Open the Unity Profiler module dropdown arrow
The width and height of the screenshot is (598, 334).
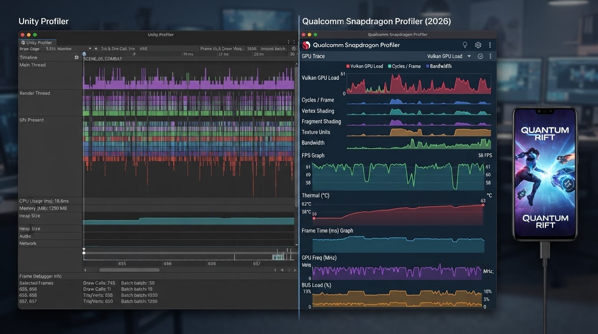(x=90, y=49)
